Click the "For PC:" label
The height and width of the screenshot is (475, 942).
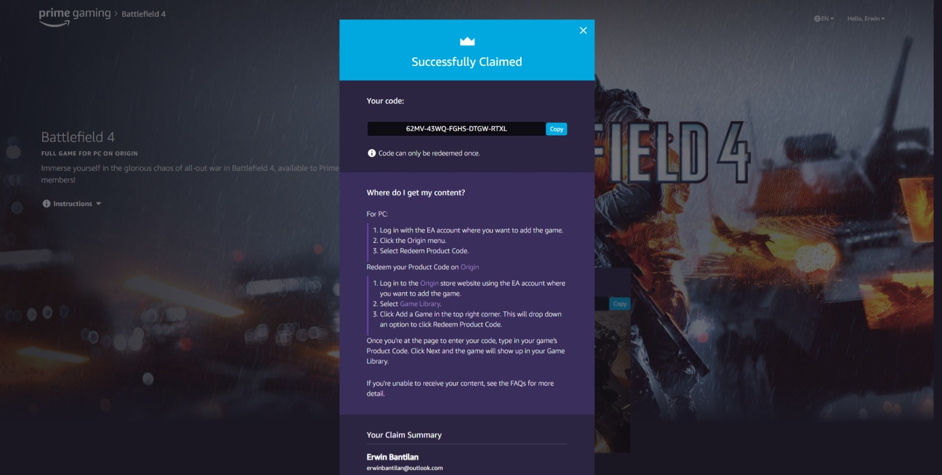coord(377,214)
